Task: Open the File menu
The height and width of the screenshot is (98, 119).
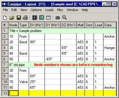Action: tap(5, 10)
